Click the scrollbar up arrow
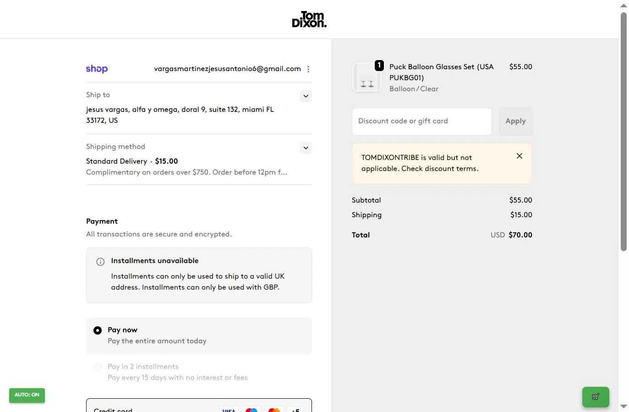This screenshot has width=629, height=412. [x=624, y=5]
